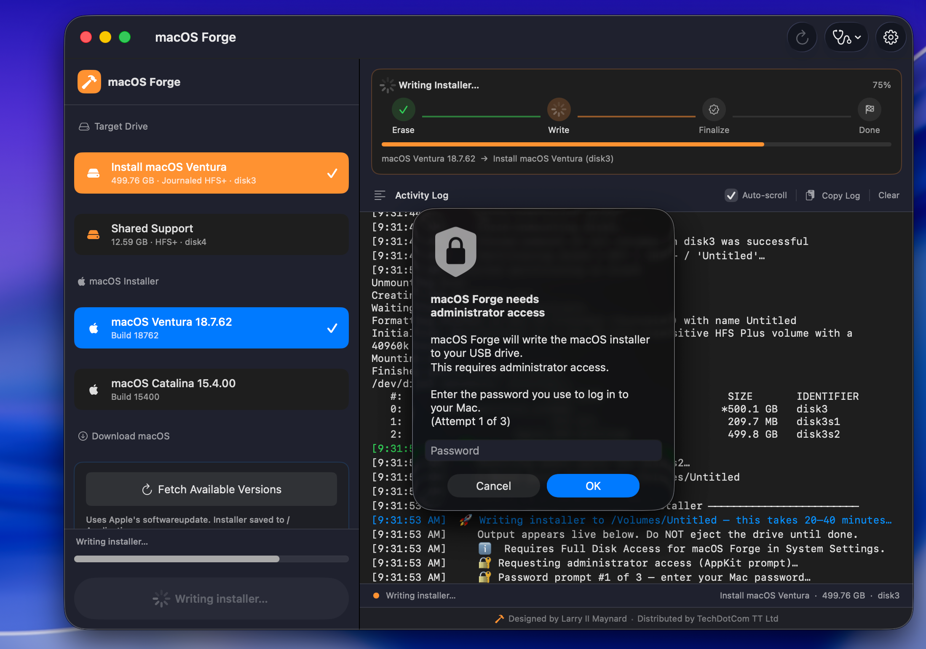
Task: Click the '*500.1 GB' size value in log
Action: pyautogui.click(x=749, y=409)
